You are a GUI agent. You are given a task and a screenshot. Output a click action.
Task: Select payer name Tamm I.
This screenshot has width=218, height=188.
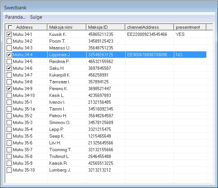pos(57,109)
